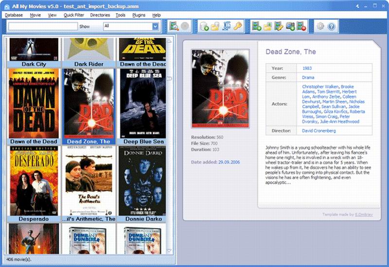The width and height of the screenshot is (389, 267).
Task: Click the Drama genre link
Action: click(308, 78)
